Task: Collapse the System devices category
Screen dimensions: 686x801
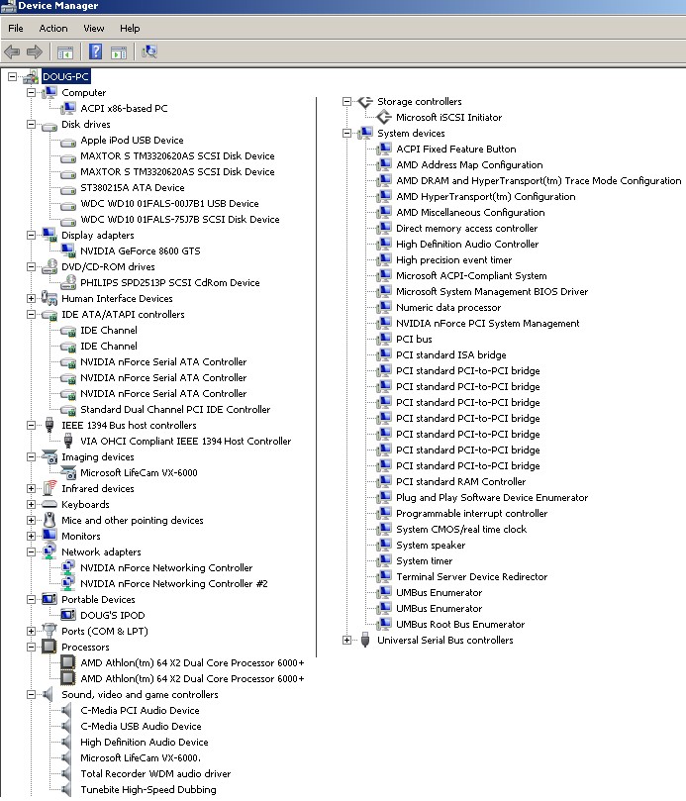Action: 346,133
